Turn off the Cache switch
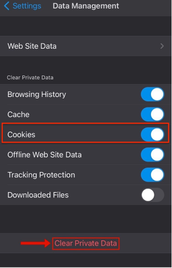Viewport: 172px width, 268px height. 152,114
